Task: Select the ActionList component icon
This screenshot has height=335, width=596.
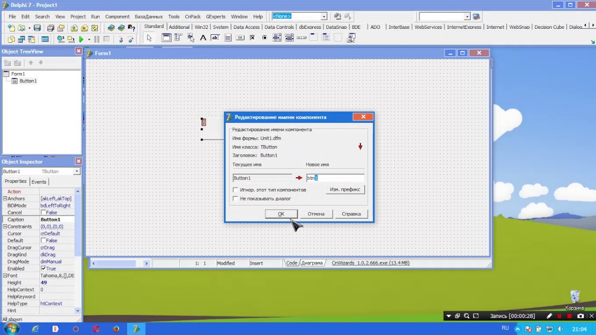Action: coord(351,38)
